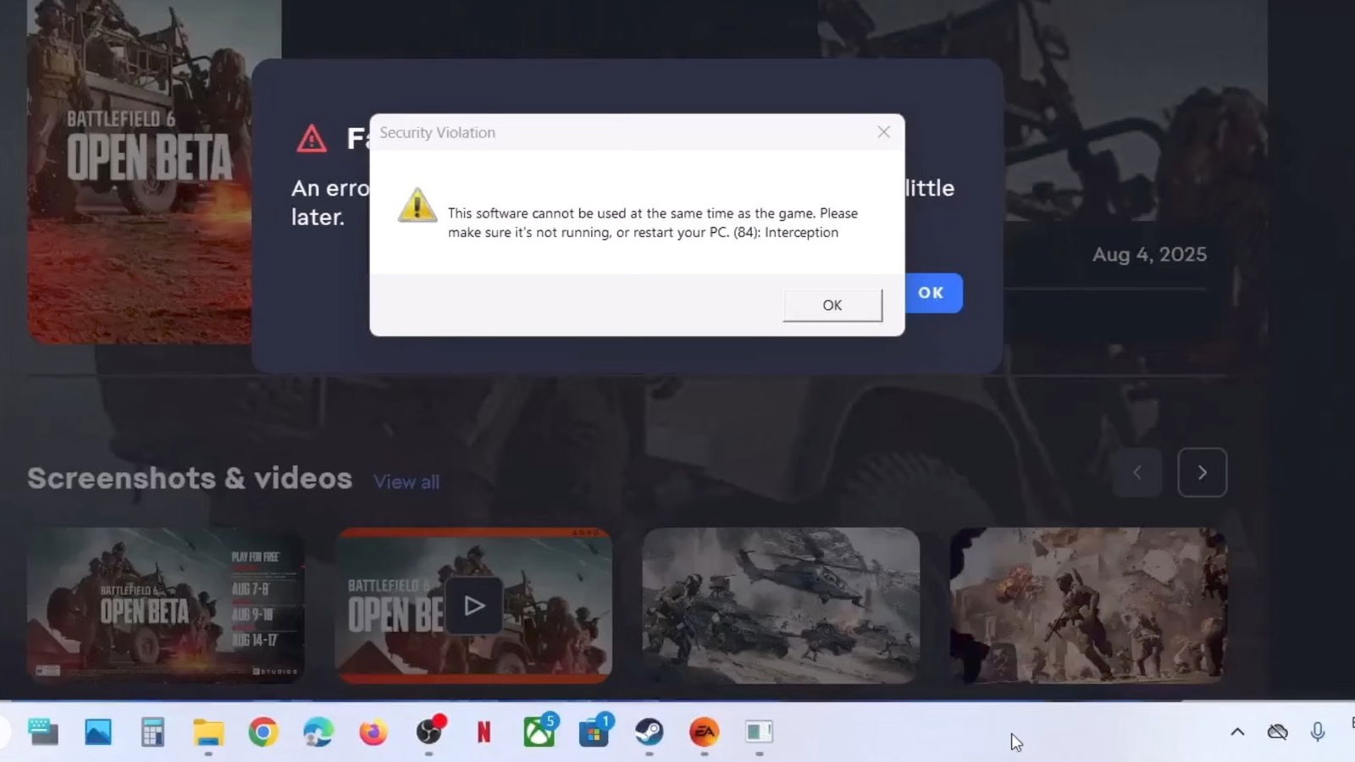Launch Netflix from the taskbar
The height and width of the screenshot is (762, 1355).
coord(484,733)
